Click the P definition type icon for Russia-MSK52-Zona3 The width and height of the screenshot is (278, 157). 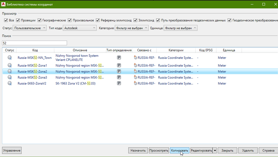(x=119, y=77)
